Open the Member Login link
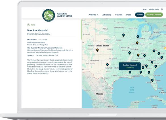Viewport: 166px width, 120px height. (x=154, y=9)
